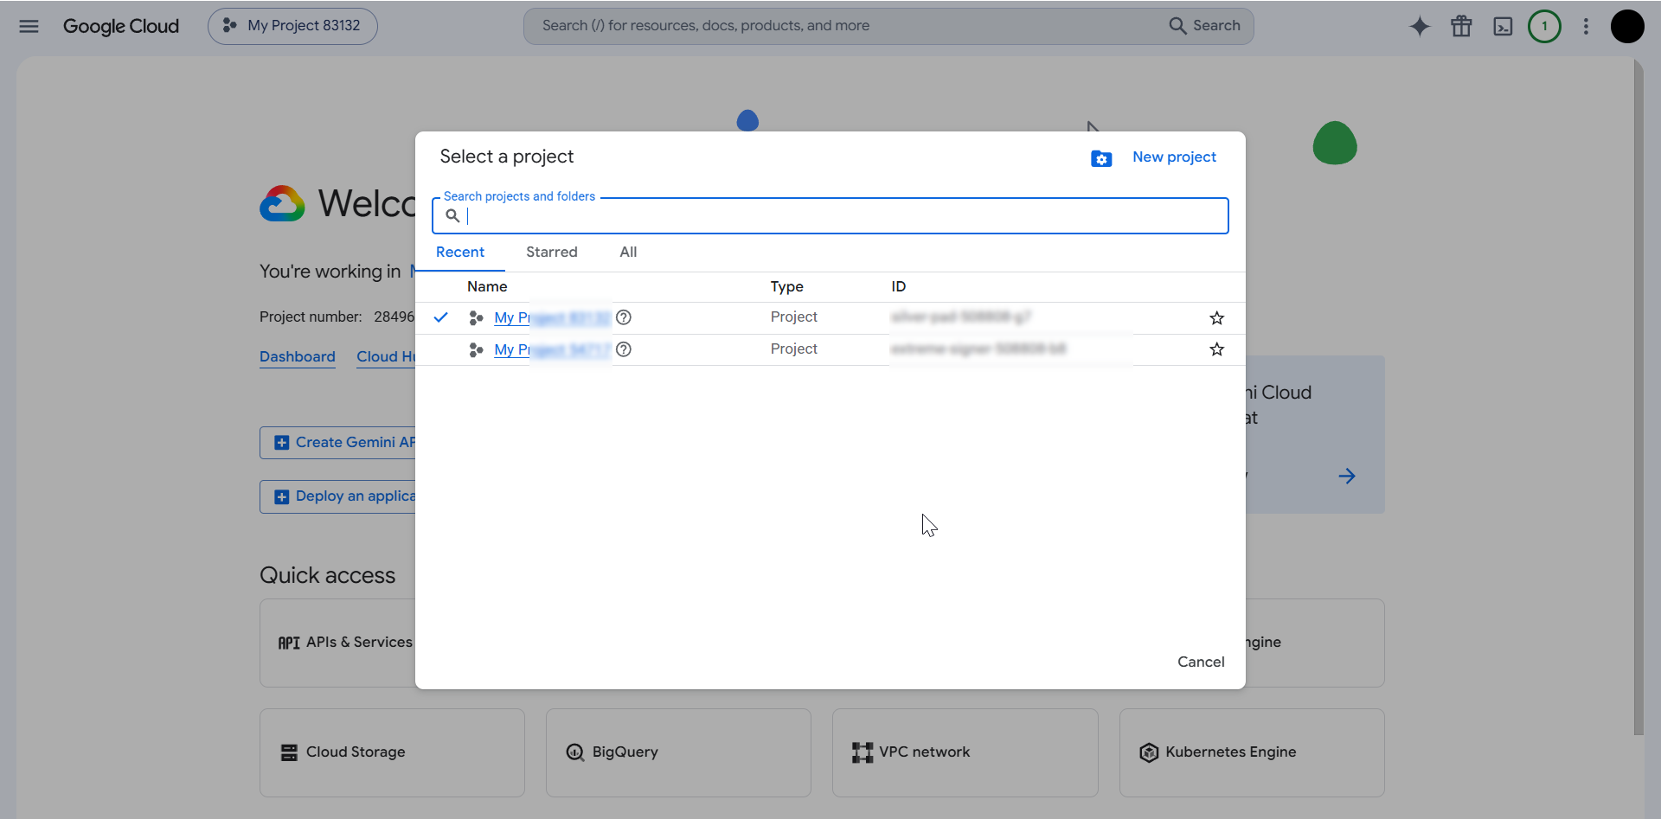Click the BigQuery magnifier icon
The width and height of the screenshot is (1661, 819).
[x=575, y=752]
